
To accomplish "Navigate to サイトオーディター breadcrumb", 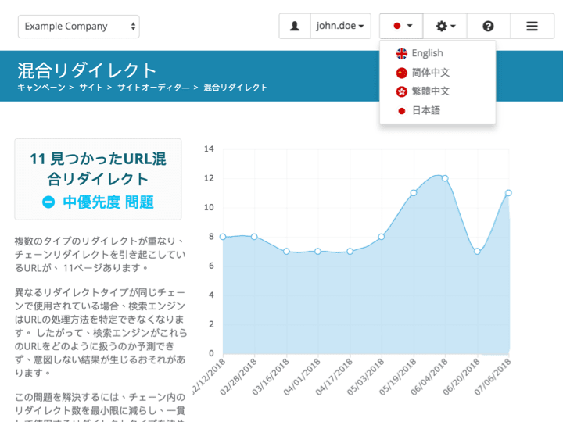I will tap(152, 88).
